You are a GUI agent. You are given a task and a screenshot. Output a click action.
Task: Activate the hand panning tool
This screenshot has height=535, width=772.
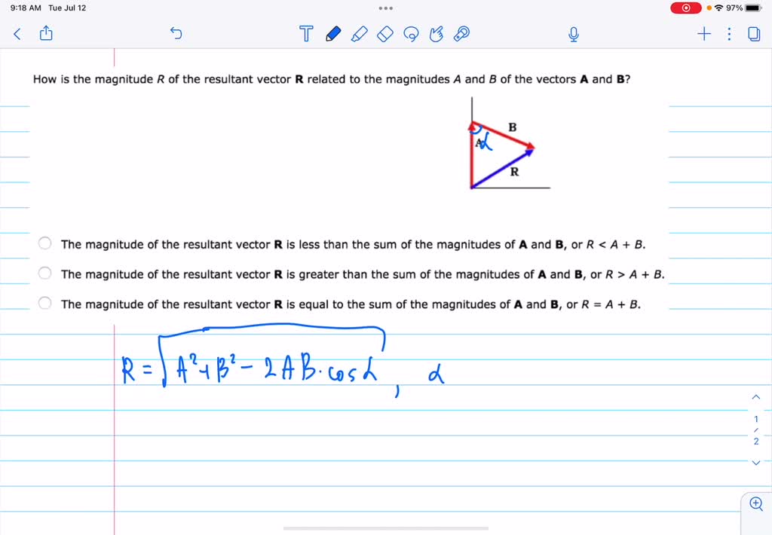point(437,33)
